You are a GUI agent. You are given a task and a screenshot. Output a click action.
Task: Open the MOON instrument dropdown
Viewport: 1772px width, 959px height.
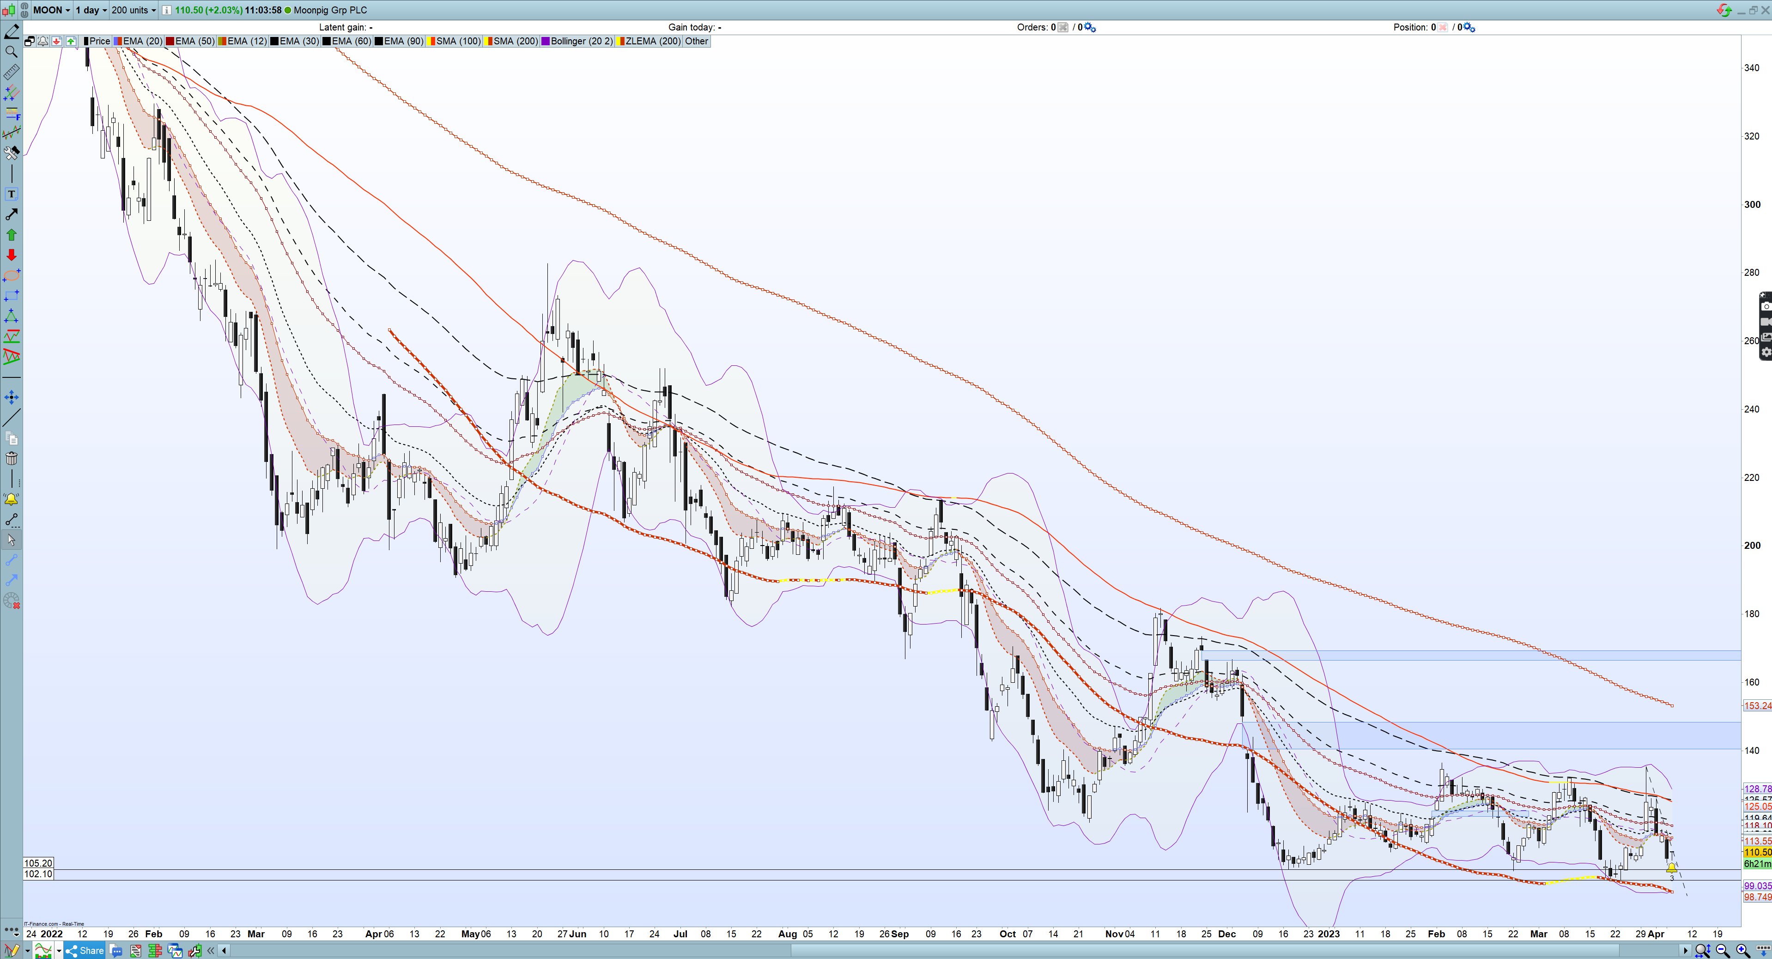52,10
